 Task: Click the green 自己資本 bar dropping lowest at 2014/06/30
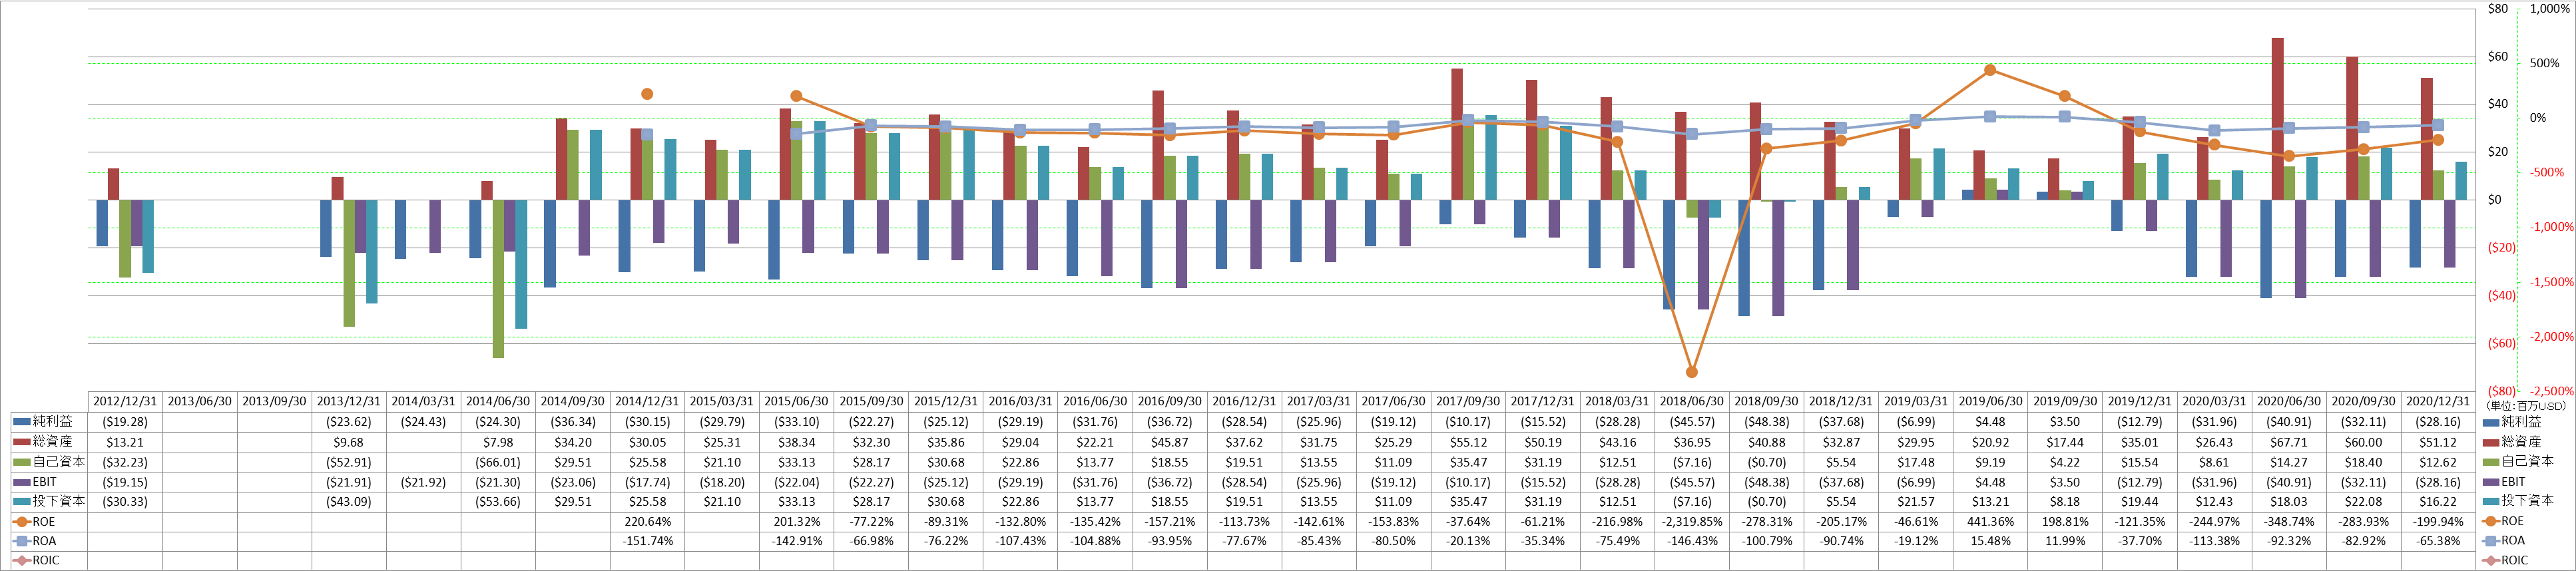498,278
